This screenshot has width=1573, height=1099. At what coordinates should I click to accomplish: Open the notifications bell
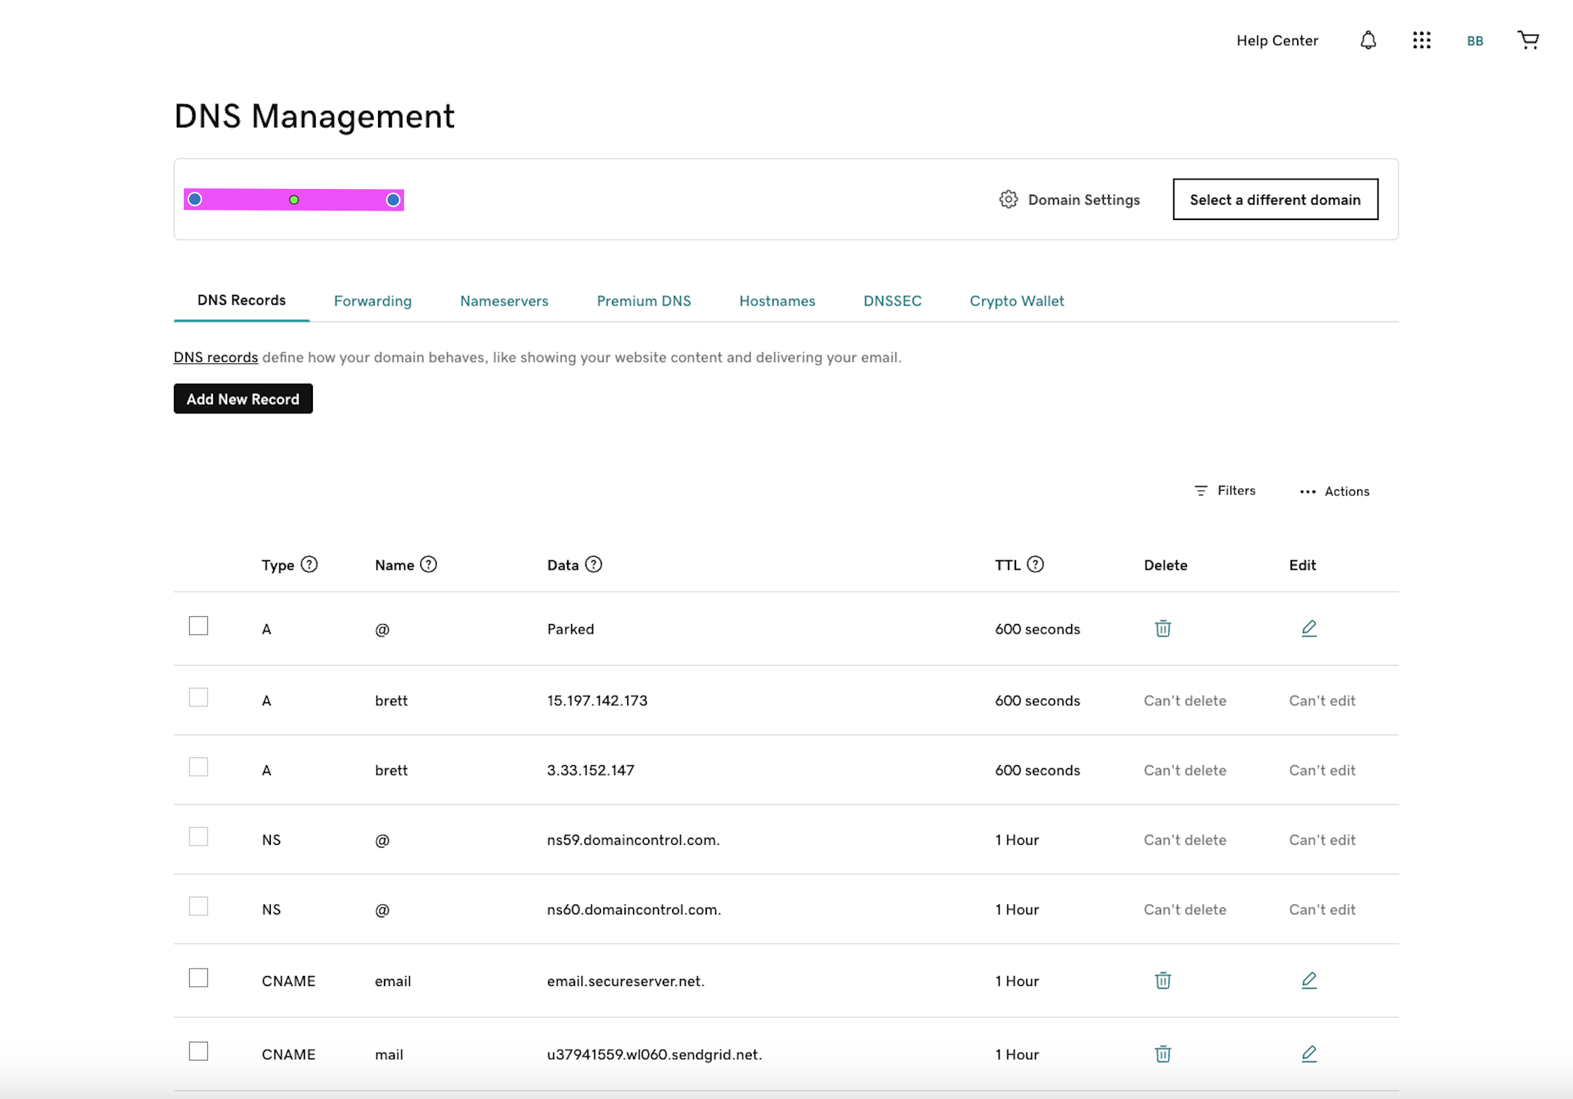(x=1368, y=41)
